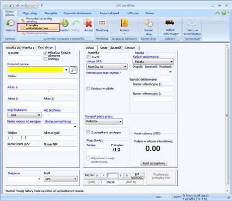
Task: Click the jest NOWOŚĆ button
Action: pyautogui.click(x=137, y=176)
